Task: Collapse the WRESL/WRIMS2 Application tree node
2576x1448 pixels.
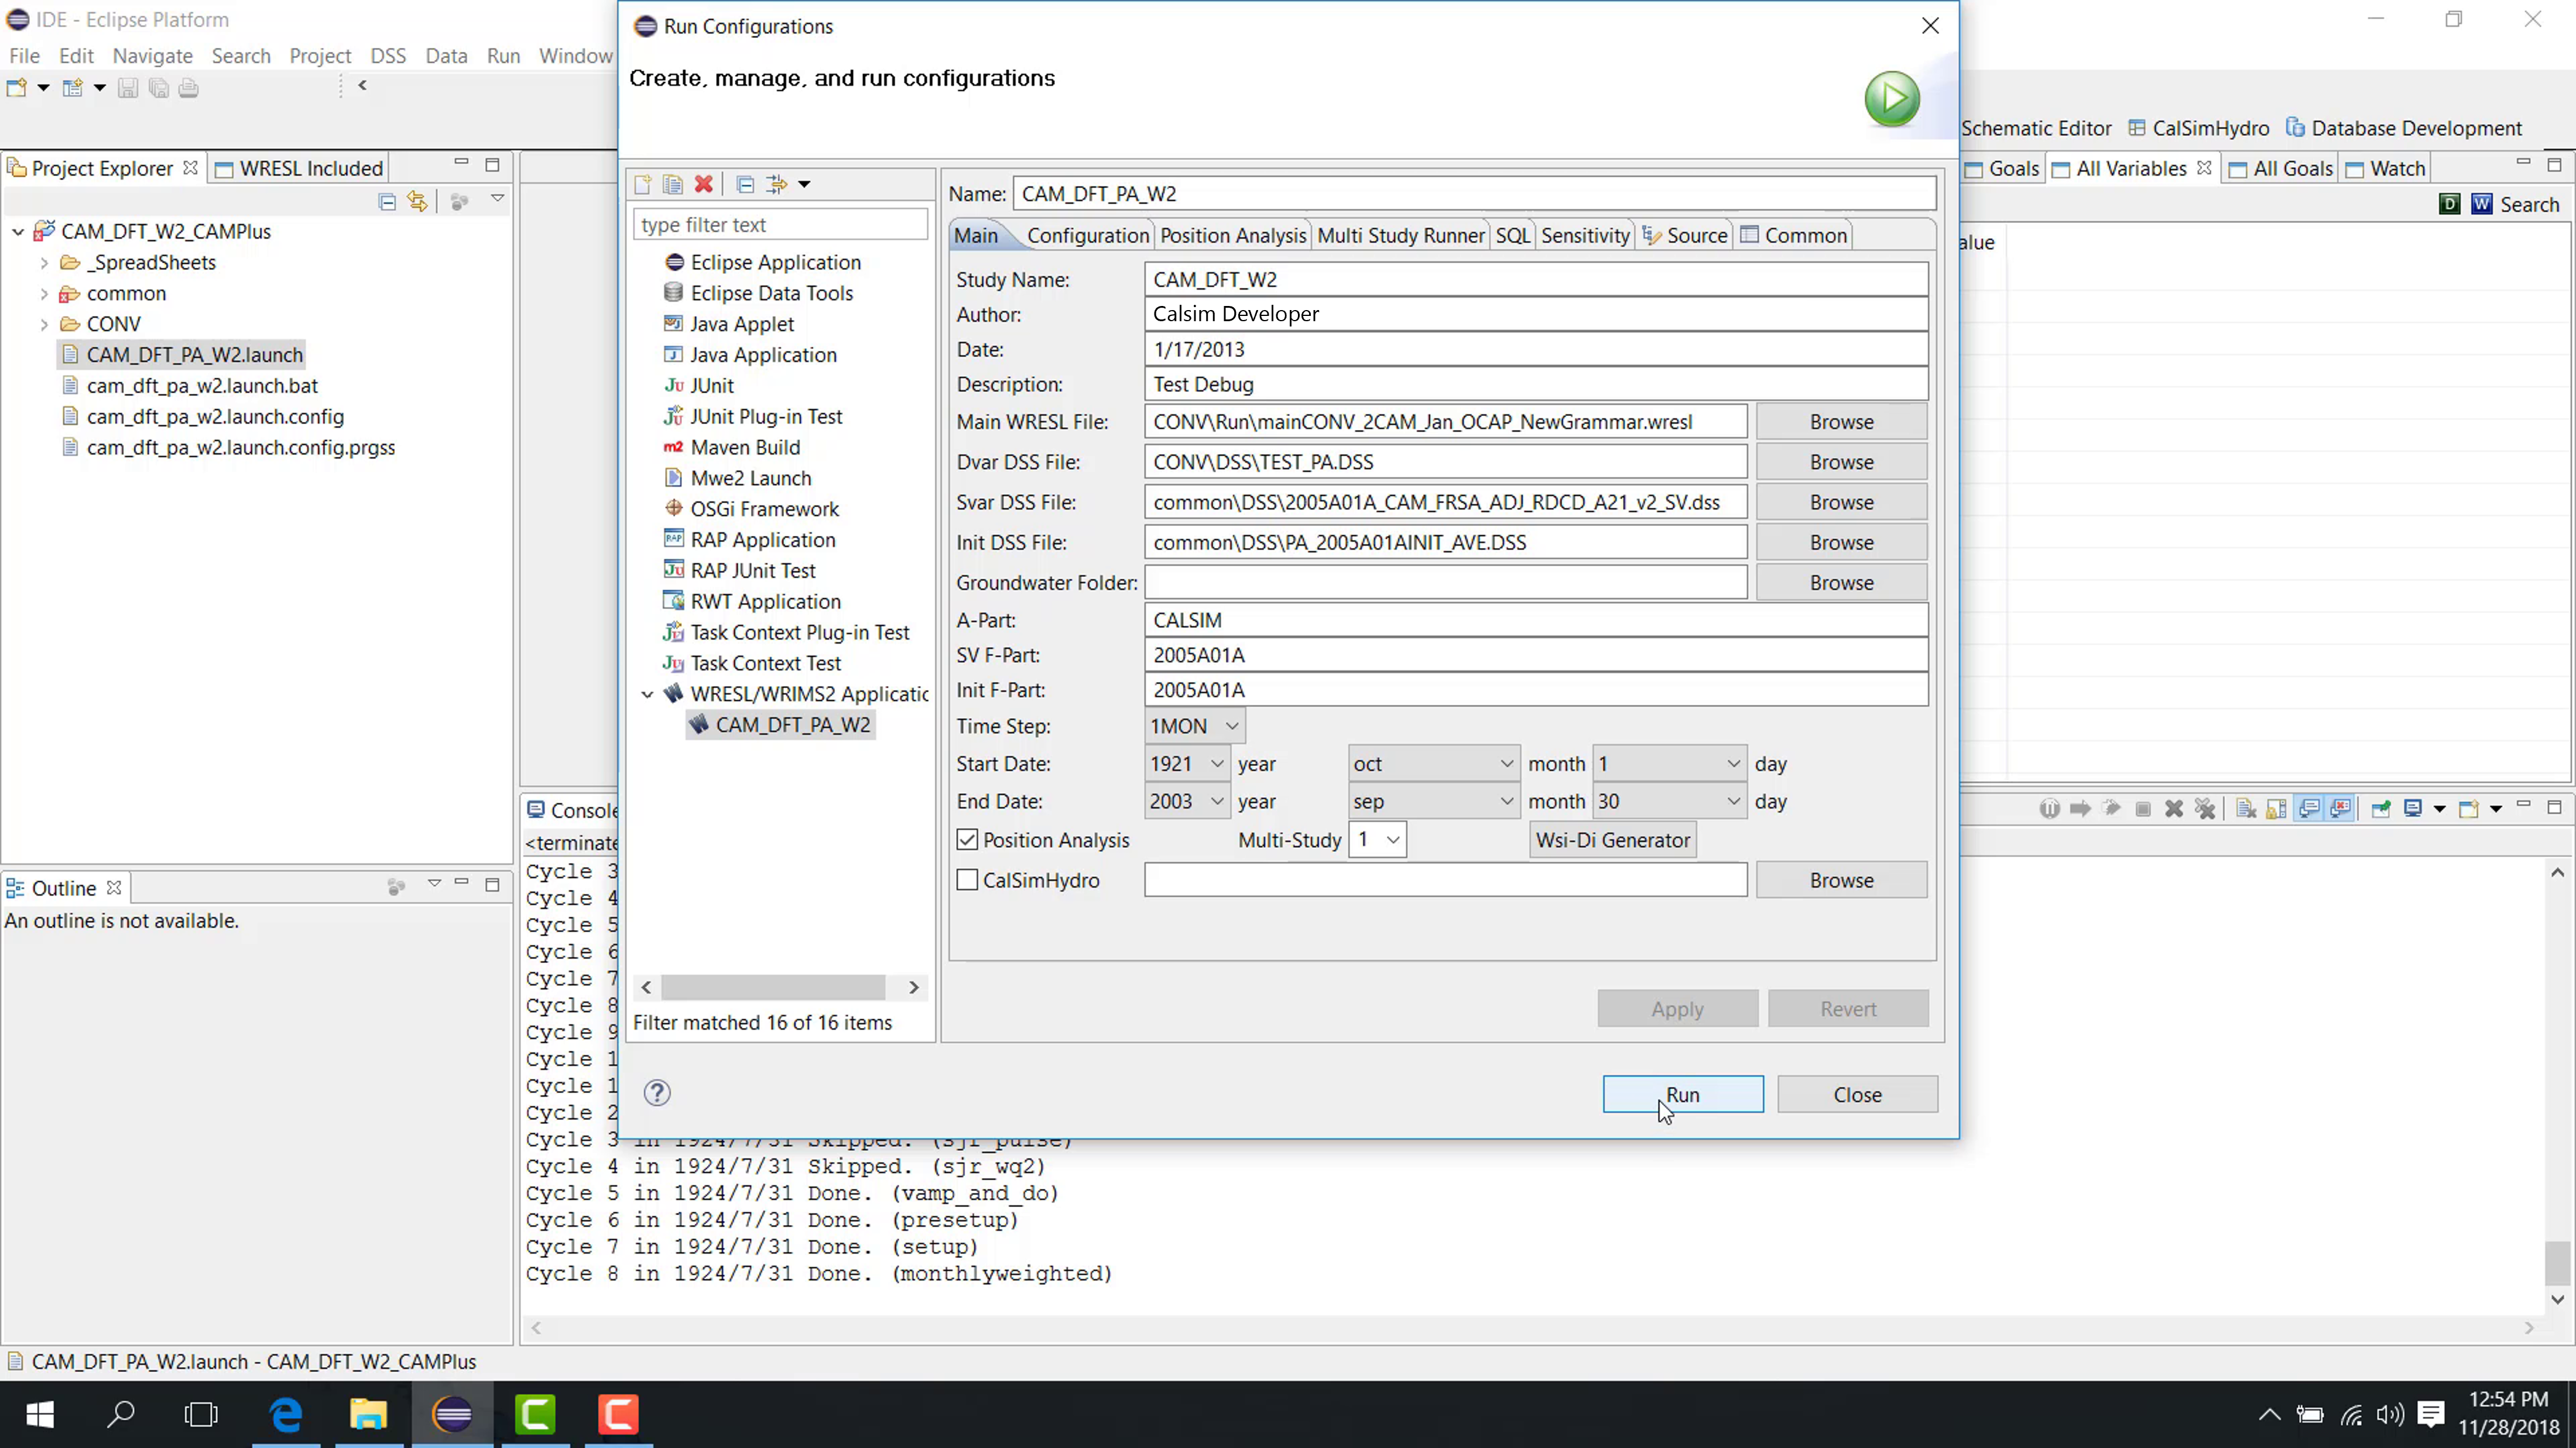Action: (x=647, y=693)
